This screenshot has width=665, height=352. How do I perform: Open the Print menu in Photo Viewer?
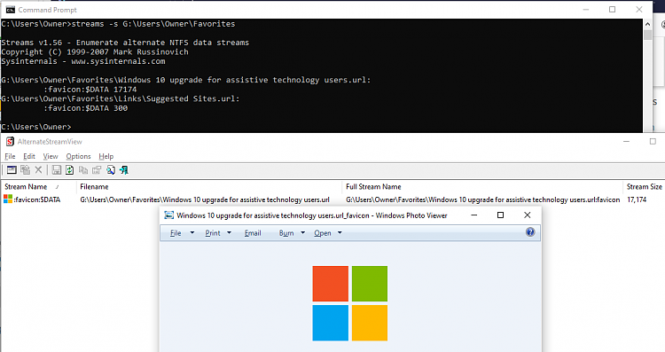[x=213, y=233]
